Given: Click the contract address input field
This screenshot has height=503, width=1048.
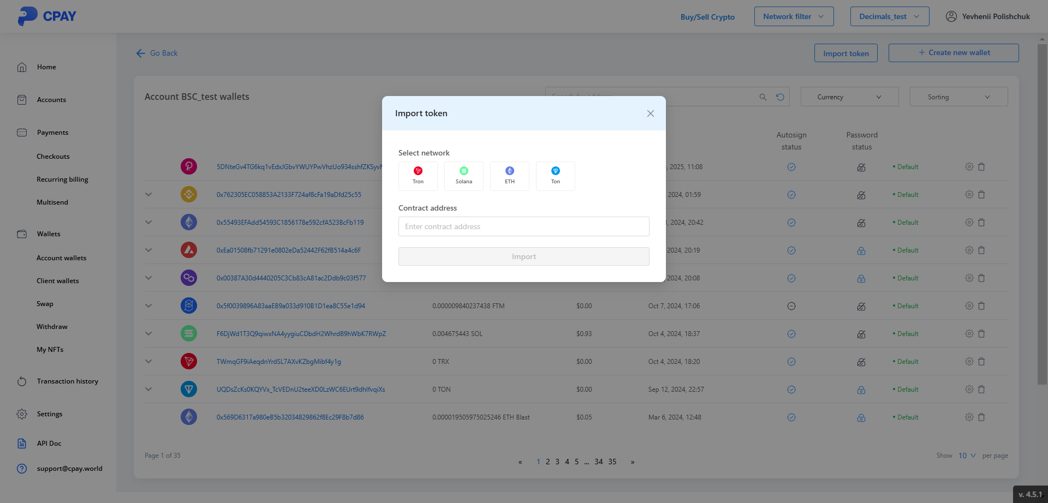Looking at the screenshot, I should [523, 226].
